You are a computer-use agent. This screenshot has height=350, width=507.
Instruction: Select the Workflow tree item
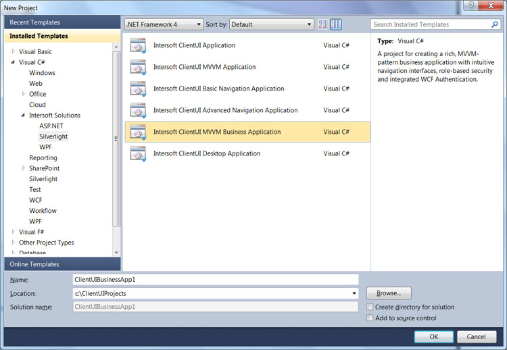click(x=43, y=211)
